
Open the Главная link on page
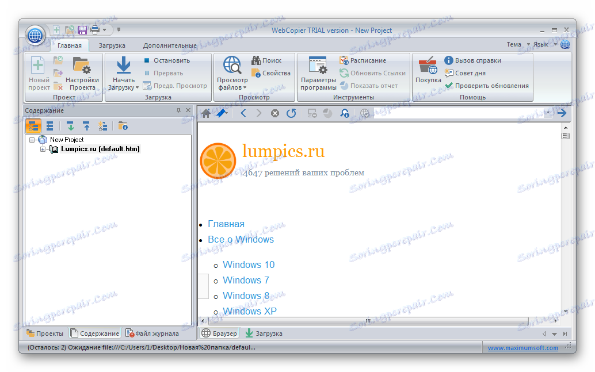(226, 224)
